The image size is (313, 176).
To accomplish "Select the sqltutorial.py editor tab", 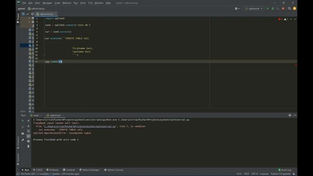I will [x=46, y=14].
